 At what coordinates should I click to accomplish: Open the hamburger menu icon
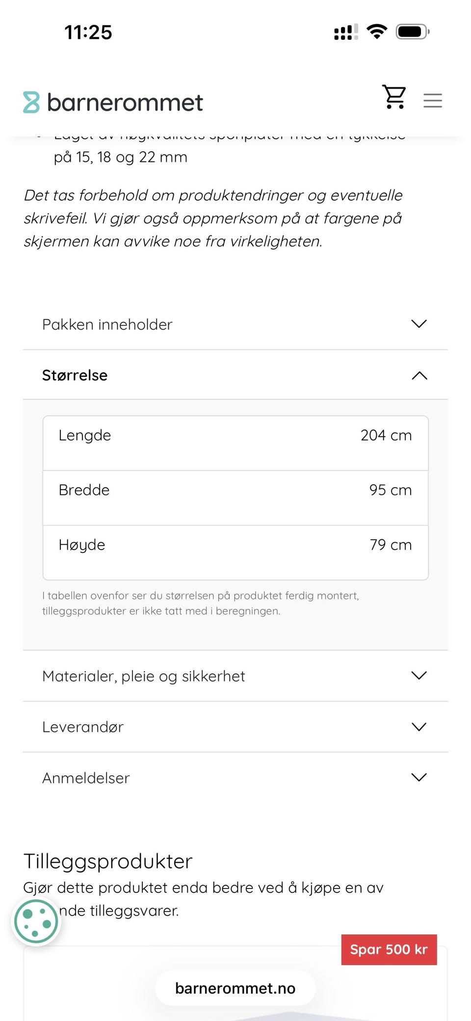(x=433, y=101)
